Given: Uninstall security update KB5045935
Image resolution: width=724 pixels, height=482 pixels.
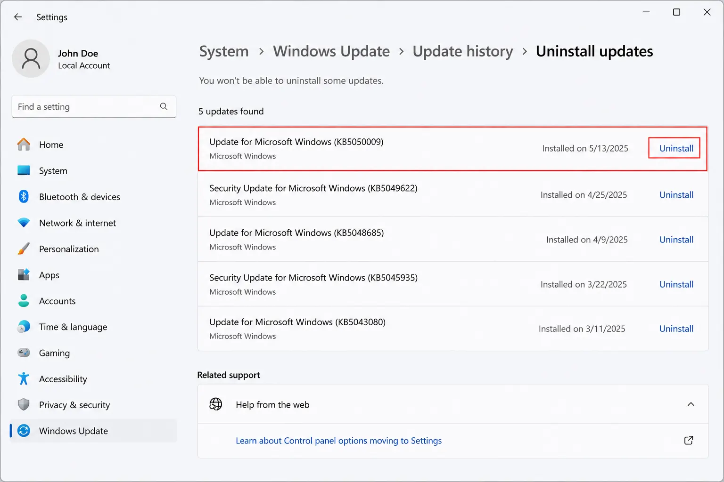Looking at the screenshot, I should [x=676, y=284].
